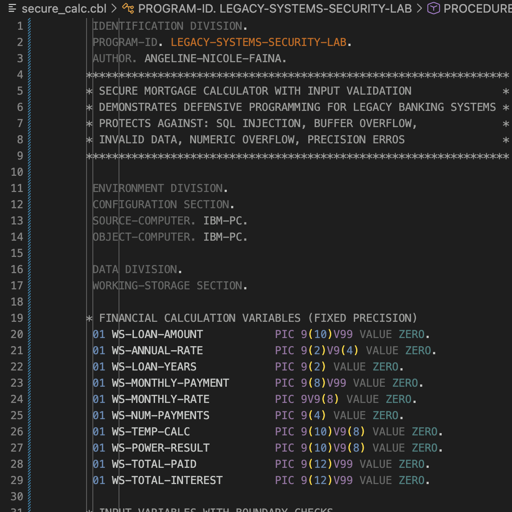The height and width of the screenshot is (512, 512).
Task: Click on WS-TOTAL-INTEREST variable name
Action: coord(167,480)
